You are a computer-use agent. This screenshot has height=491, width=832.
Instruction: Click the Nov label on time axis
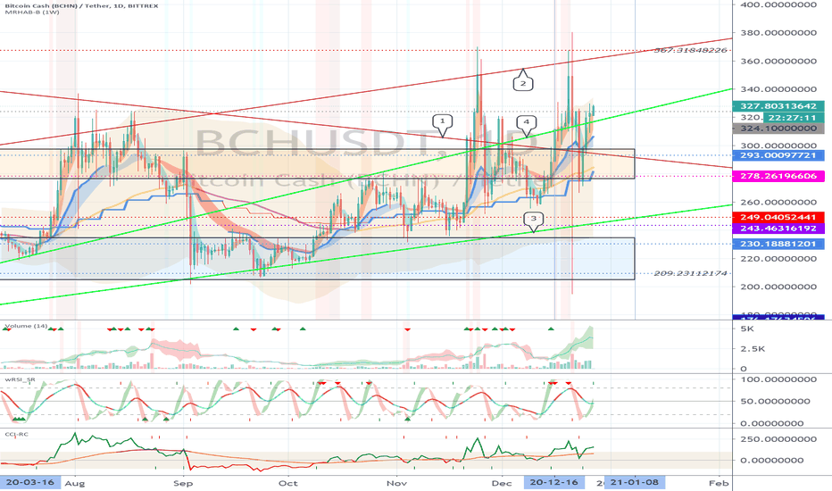(397, 484)
